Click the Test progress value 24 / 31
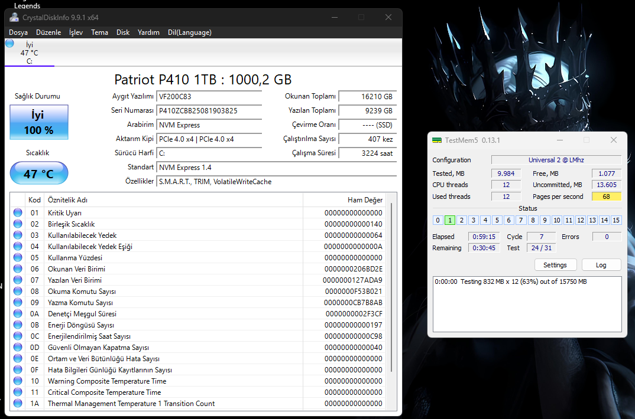This screenshot has height=419, width=635. coord(542,248)
